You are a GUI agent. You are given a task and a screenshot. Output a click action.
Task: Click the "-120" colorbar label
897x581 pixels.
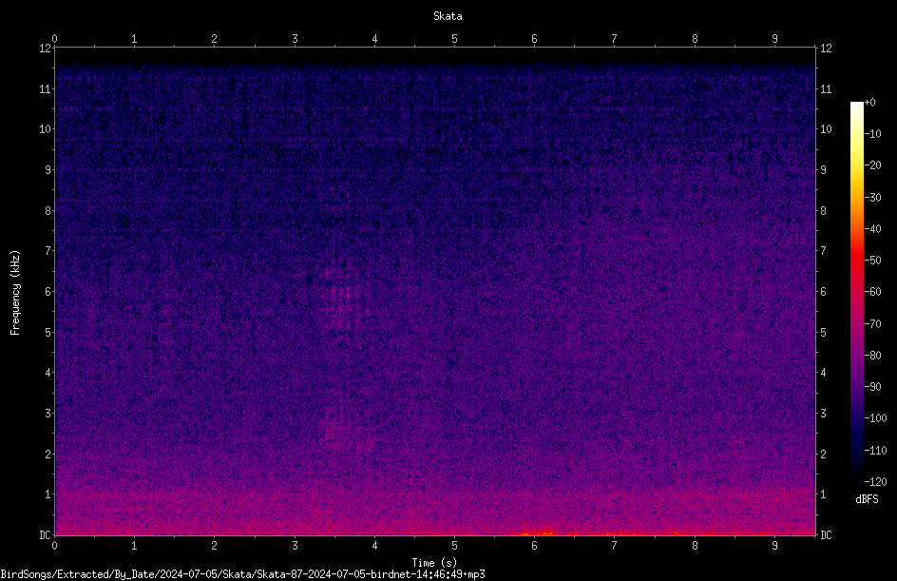pyautogui.click(x=876, y=482)
